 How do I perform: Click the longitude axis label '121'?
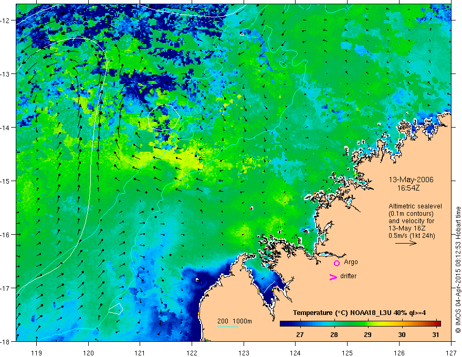[x=140, y=353]
